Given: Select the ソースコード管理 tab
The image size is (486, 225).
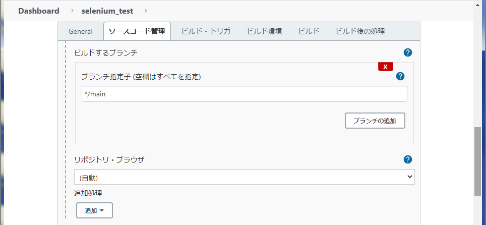Looking at the screenshot, I should tap(137, 31).
